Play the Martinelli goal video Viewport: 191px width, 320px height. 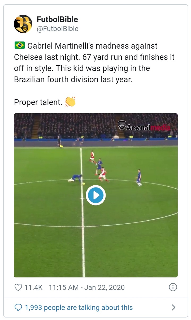(x=96, y=195)
